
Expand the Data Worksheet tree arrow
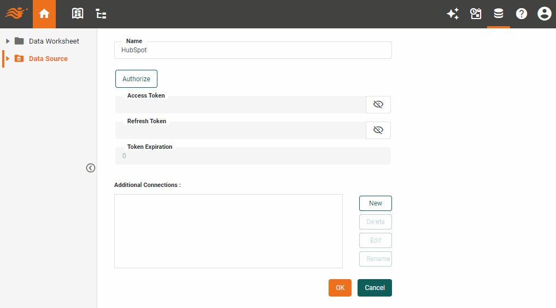[8, 41]
